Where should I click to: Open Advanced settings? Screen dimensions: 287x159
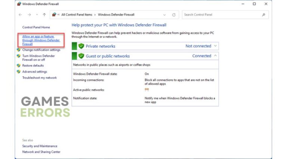pyautogui.click(x=34, y=71)
